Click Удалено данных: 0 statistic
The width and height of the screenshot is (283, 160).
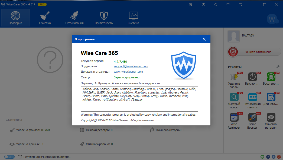point(26,144)
